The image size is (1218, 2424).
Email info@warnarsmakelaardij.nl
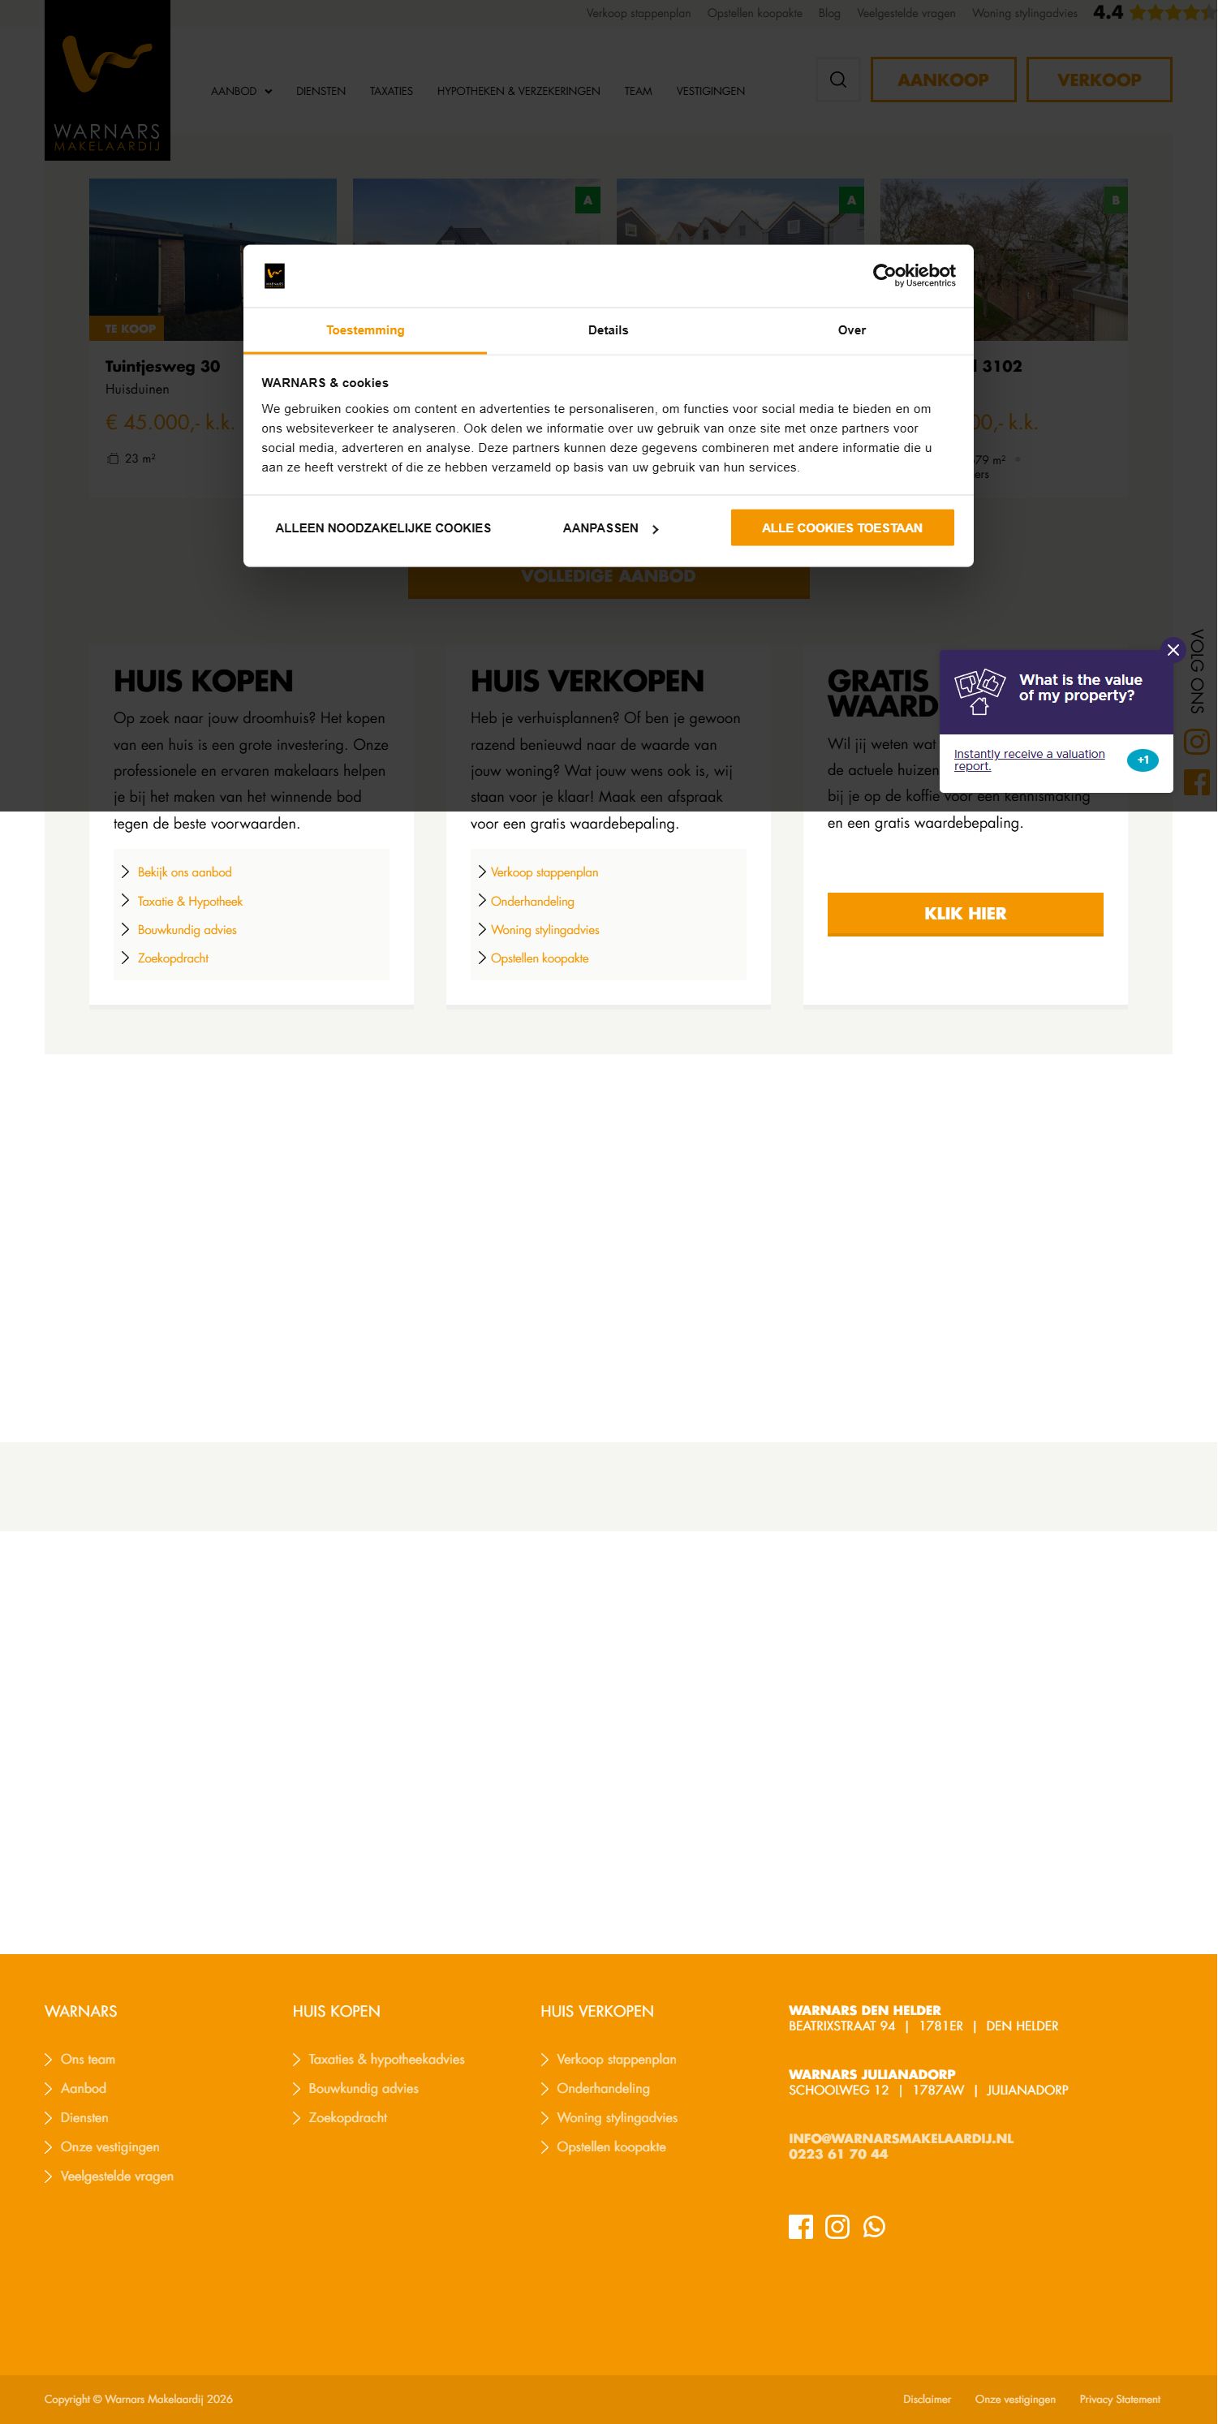[x=901, y=2138]
